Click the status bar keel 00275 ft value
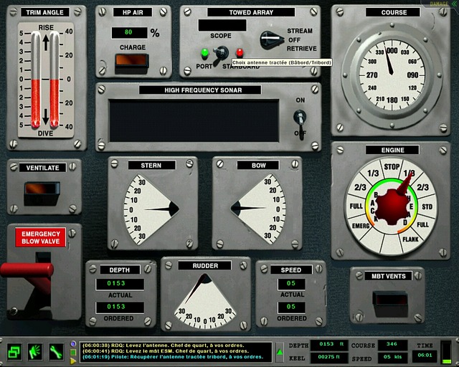The width and height of the screenshot is (459, 367). (328, 358)
